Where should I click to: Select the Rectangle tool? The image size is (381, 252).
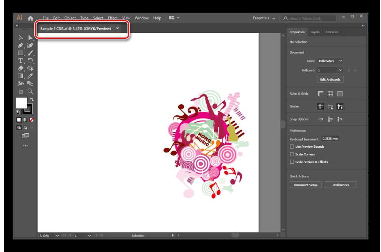[21, 53]
